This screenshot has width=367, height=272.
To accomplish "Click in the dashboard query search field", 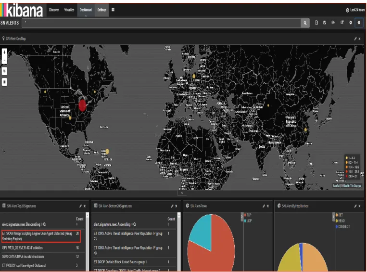I will pyautogui.click(x=161, y=23).
